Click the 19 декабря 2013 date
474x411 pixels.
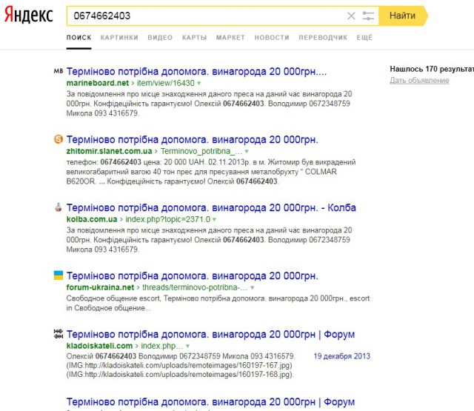pos(341,356)
